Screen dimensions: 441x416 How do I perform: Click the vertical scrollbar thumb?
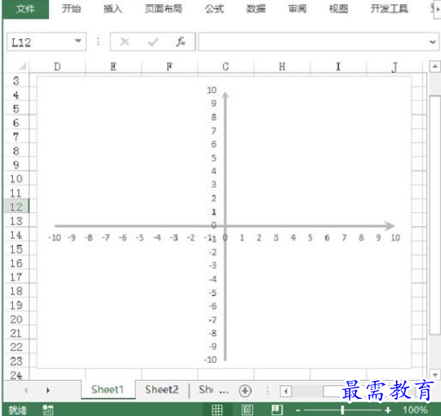435,215
